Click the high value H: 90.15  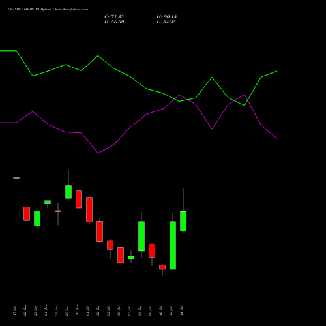166,17
